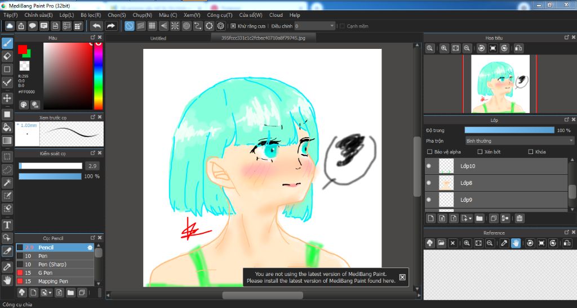Select the Select Eraser tool
The height and width of the screenshot is (308, 577).
point(7,209)
